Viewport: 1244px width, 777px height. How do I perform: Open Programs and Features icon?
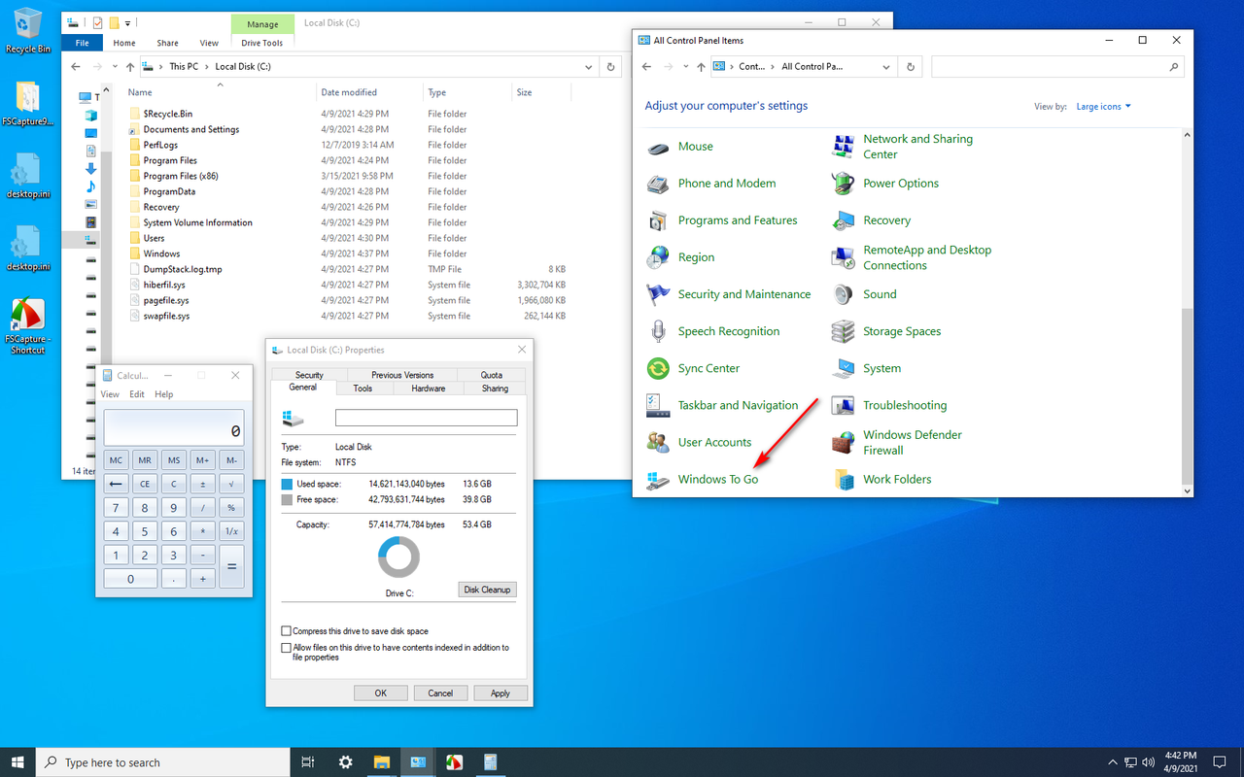(x=658, y=220)
